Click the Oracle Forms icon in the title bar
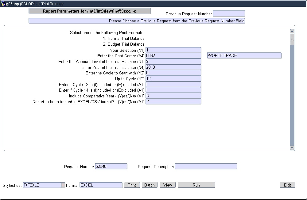Image resolution: width=307 pixels, height=200 pixels. [x=2, y=4]
